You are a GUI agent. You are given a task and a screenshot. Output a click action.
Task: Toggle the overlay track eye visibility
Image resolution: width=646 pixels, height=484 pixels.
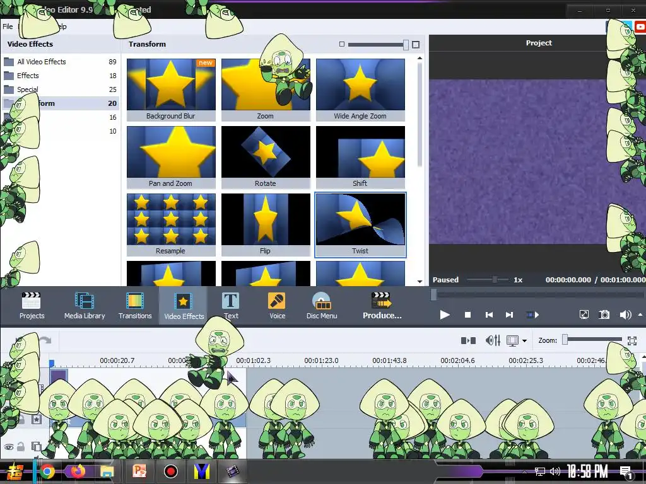pyautogui.click(x=8, y=447)
